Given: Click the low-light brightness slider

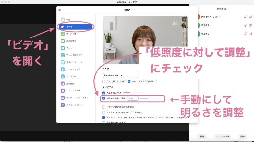Looking at the screenshot, I should click(x=151, y=98).
